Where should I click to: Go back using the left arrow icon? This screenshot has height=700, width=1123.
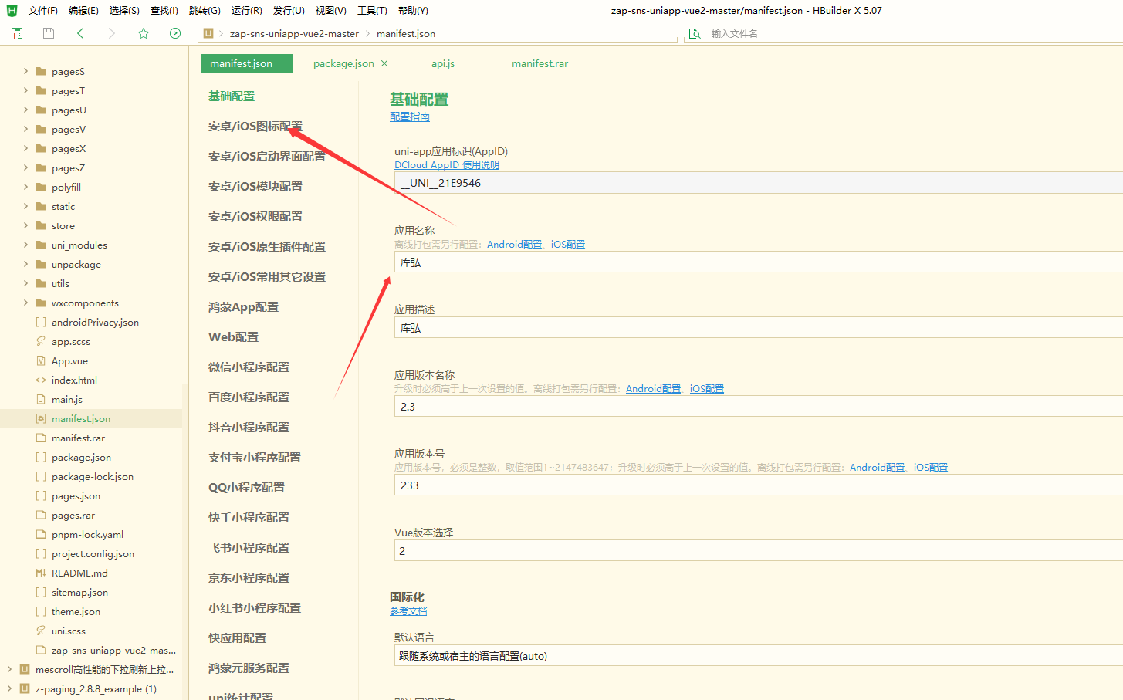point(80,33)
